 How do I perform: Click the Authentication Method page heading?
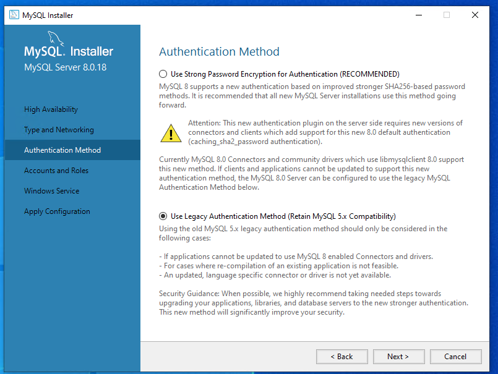pyautogui.click(x=219, y=52)
